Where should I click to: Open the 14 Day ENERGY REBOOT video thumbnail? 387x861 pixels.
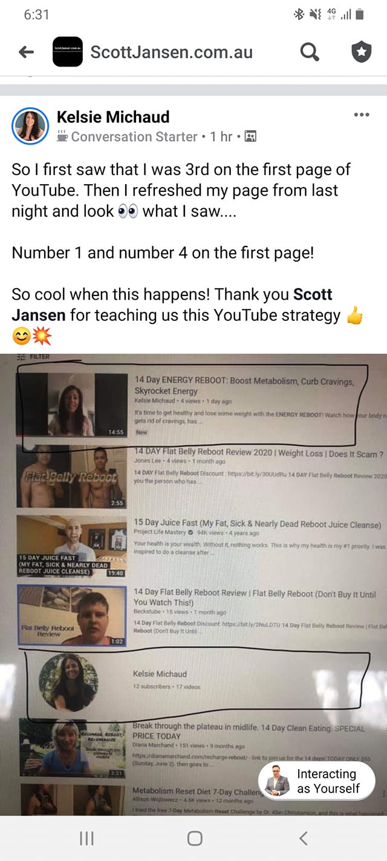(x=73, y=404)
